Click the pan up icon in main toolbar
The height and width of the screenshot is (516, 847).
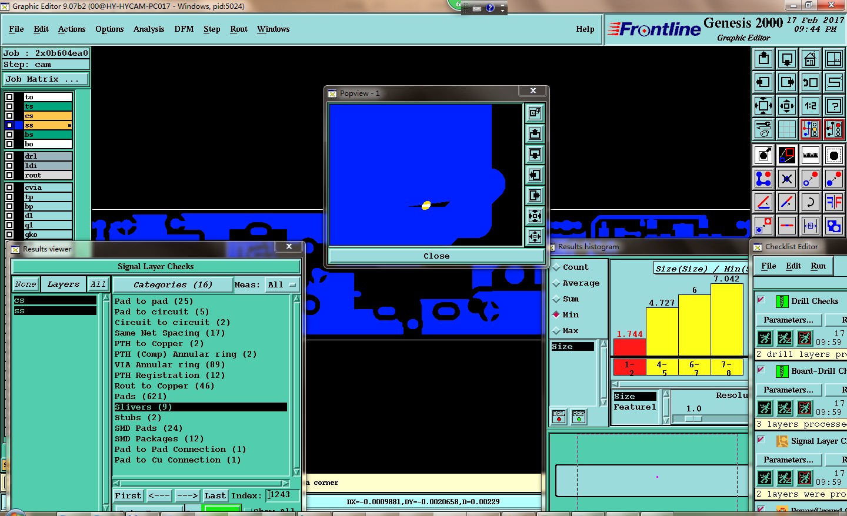(x=763, y=59)
